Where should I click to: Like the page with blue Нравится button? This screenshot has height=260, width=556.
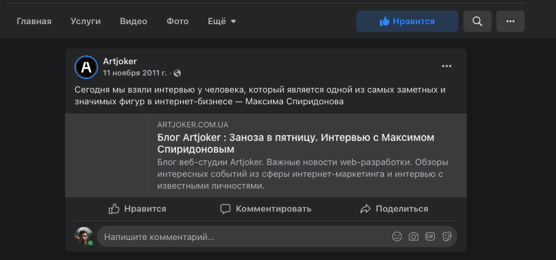407,21
